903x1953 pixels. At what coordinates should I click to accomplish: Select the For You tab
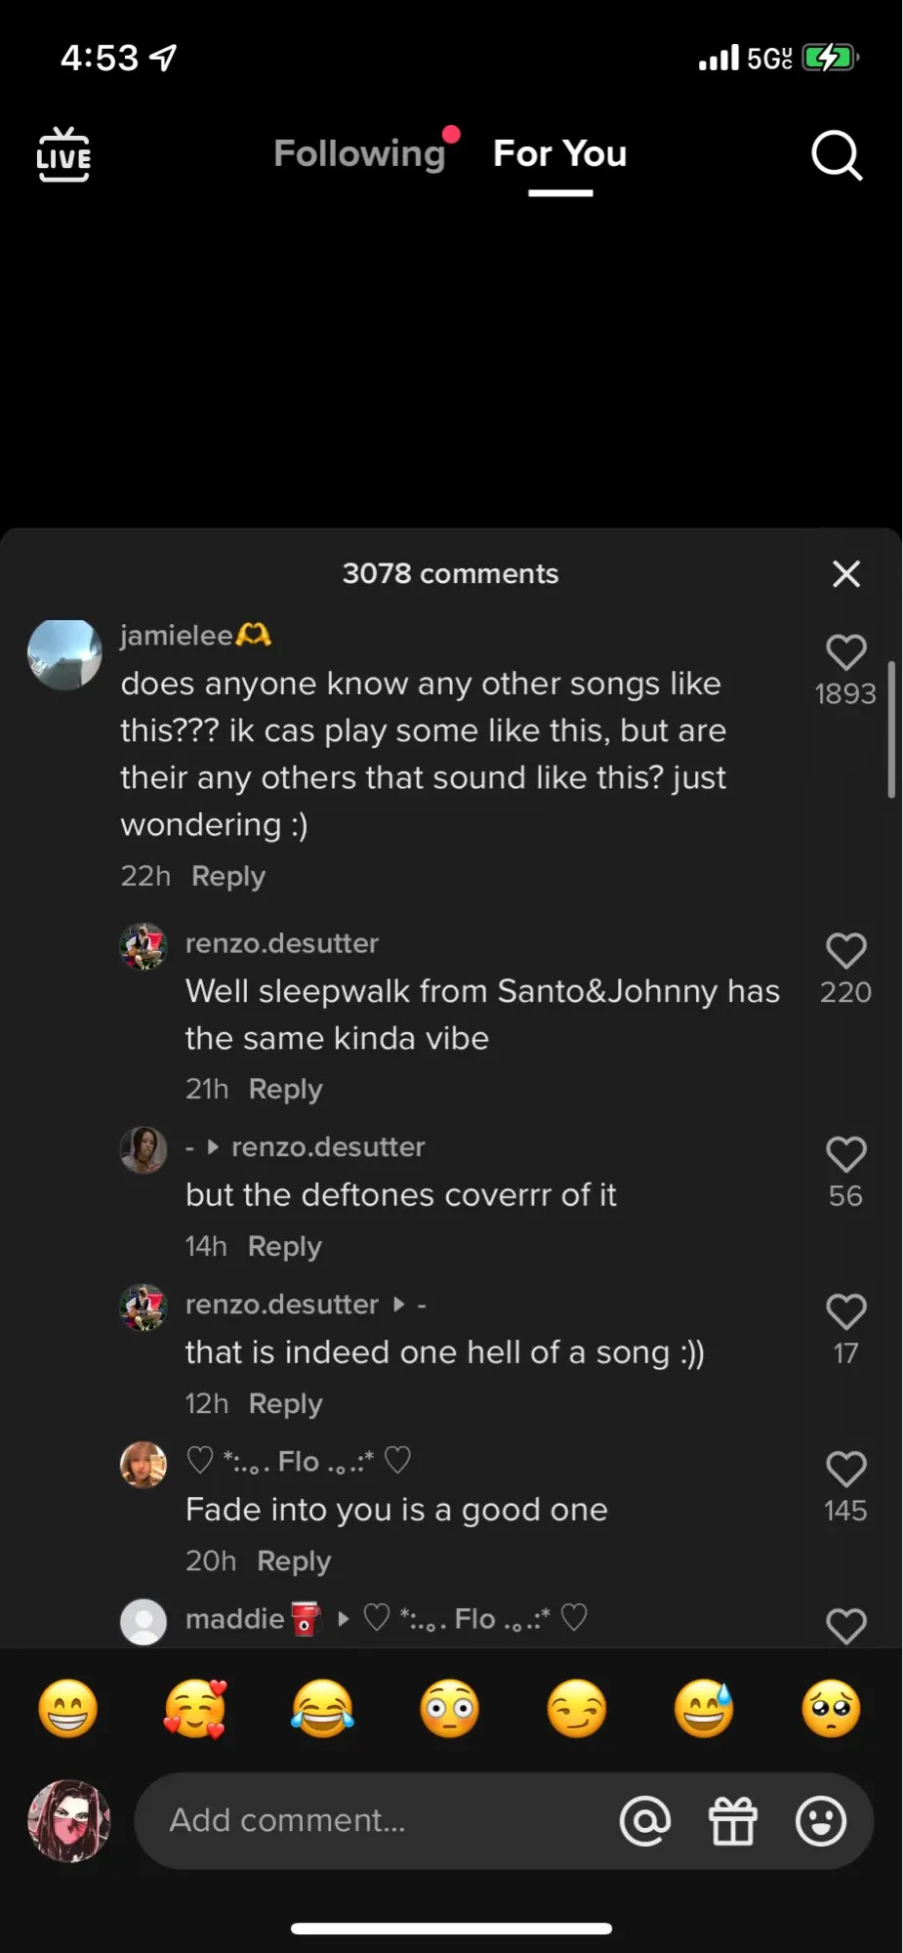pyautogui.click(x=559, y=153)
